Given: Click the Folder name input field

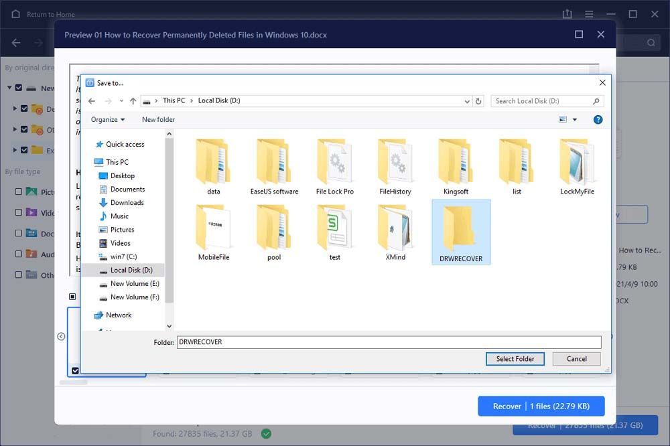Looking at the screenshot, I should (x=389, y=342).
